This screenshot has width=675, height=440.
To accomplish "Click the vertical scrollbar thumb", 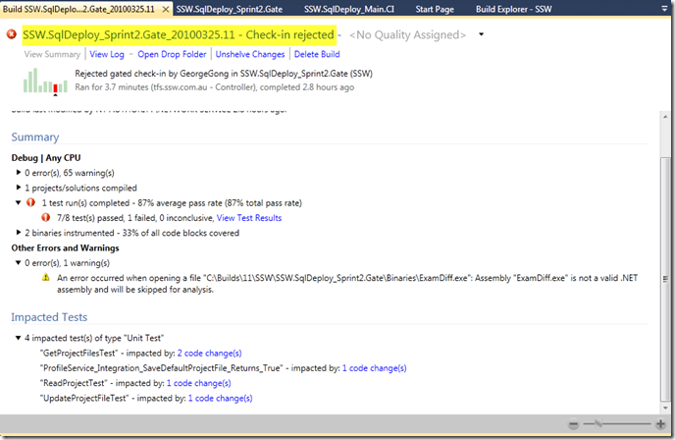I will tap(665, 279).
